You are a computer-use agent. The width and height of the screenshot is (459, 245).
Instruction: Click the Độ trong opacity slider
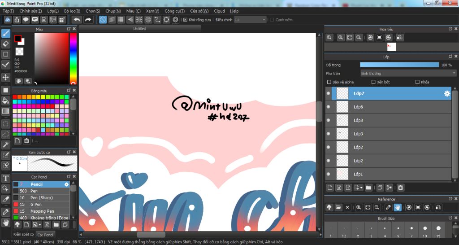point(399,65)
